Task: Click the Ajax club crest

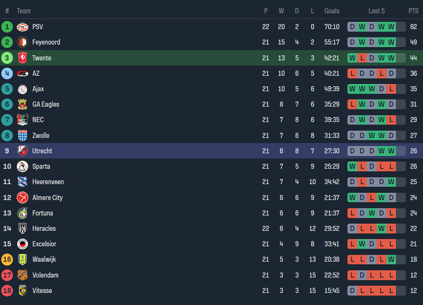Action: point(22,89)
